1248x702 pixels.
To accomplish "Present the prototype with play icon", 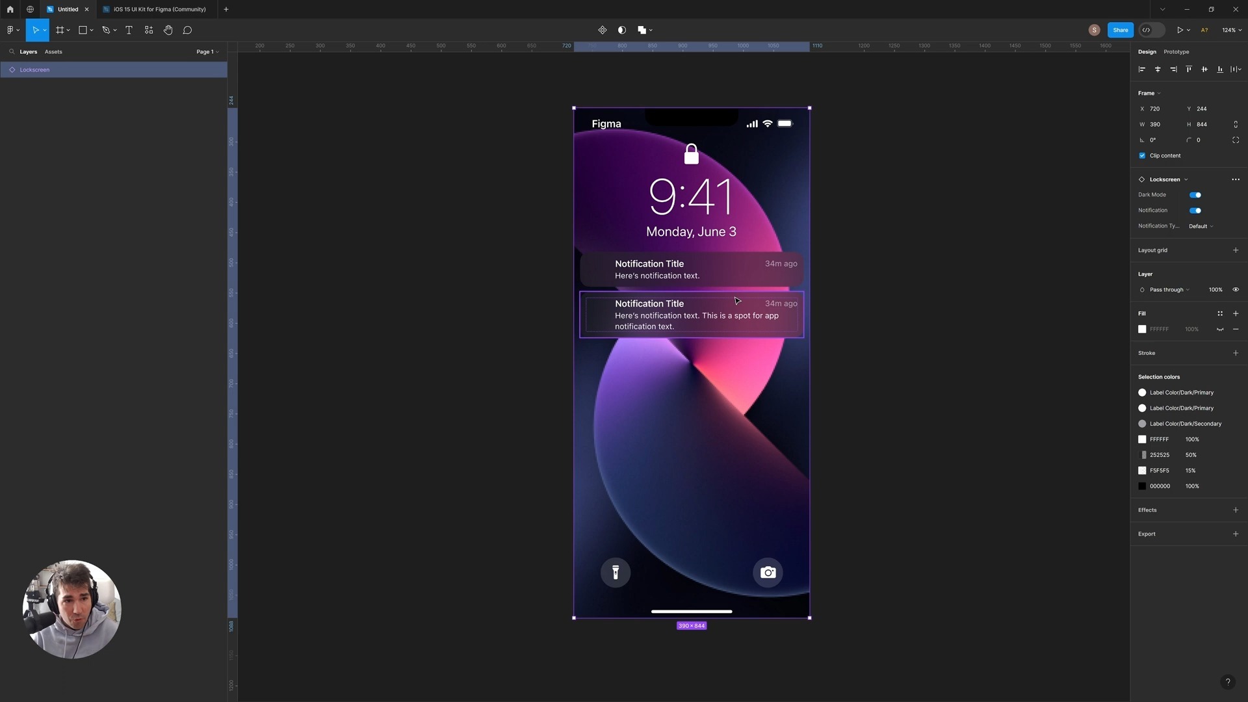I will pos(1180,30).
